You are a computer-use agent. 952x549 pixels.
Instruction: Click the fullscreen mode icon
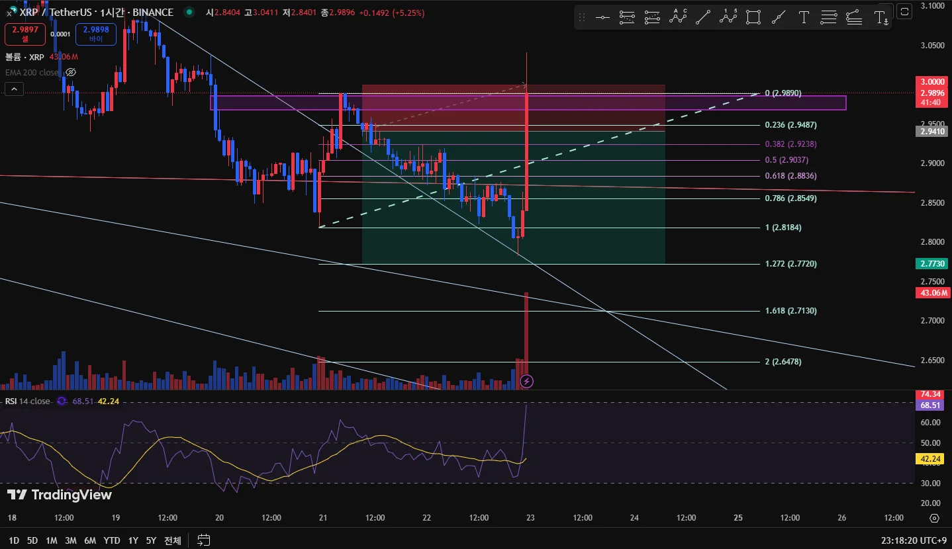point(904,11)
